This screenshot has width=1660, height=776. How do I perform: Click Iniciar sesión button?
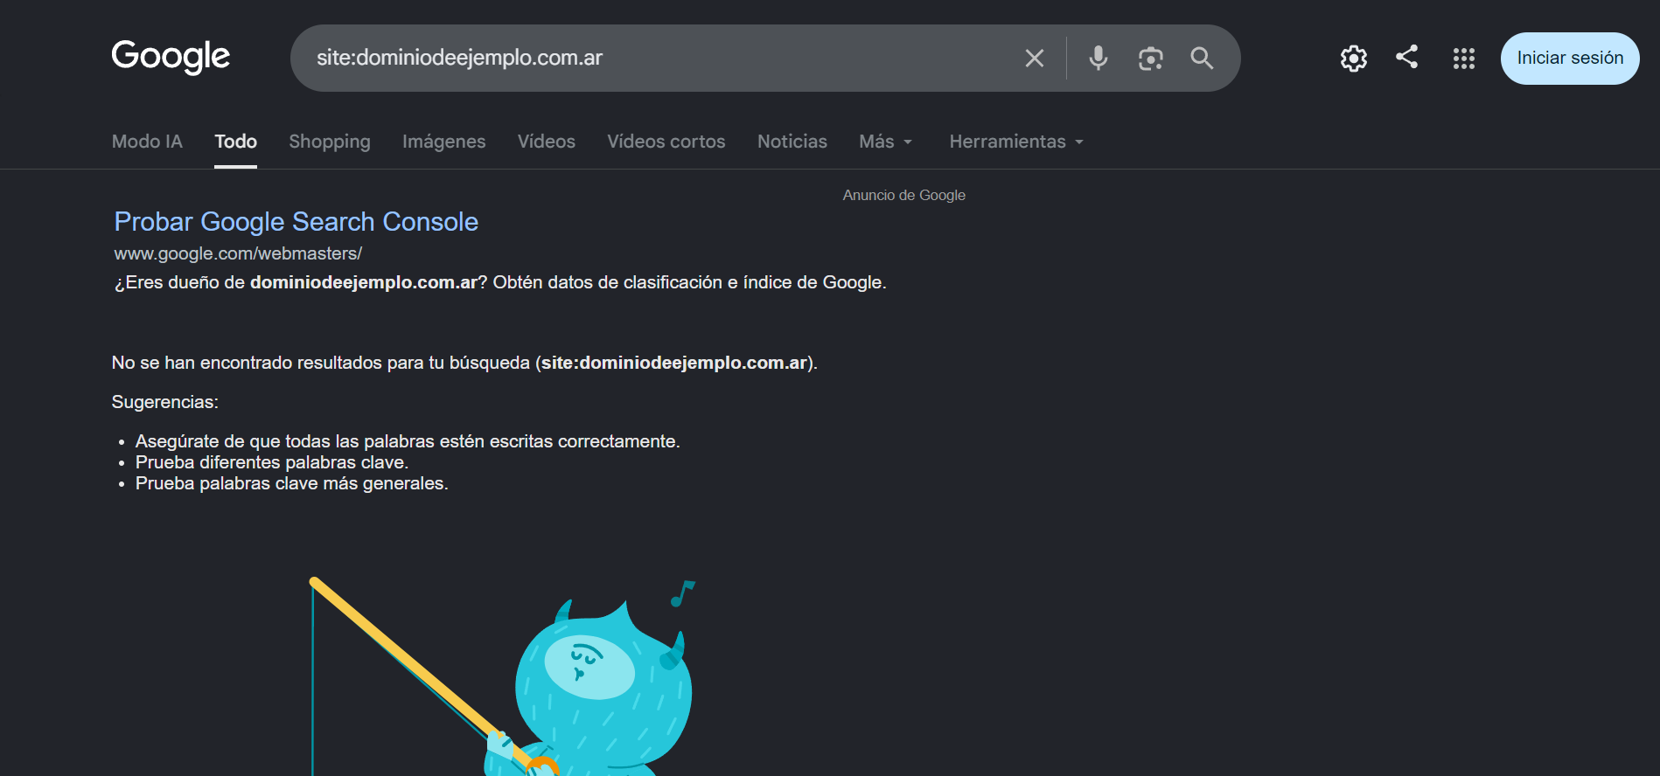pyautogui.click(x=1570, y=59)
